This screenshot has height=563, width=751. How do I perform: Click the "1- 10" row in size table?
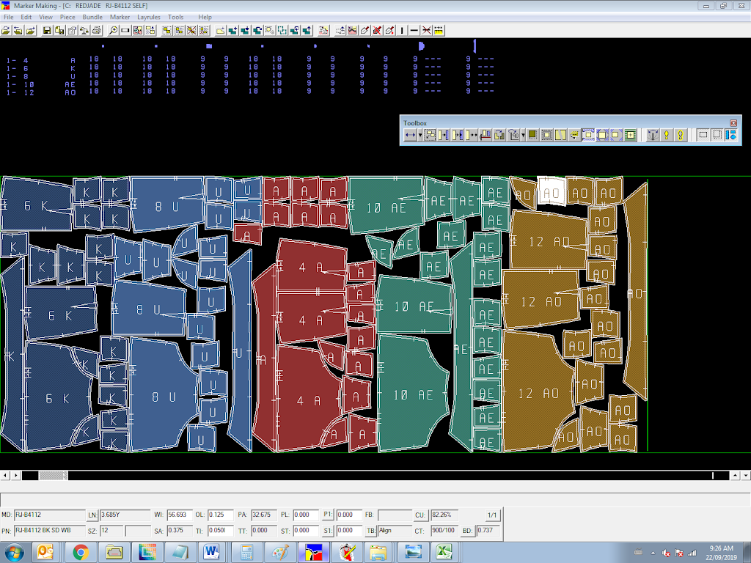pos(250,84)
